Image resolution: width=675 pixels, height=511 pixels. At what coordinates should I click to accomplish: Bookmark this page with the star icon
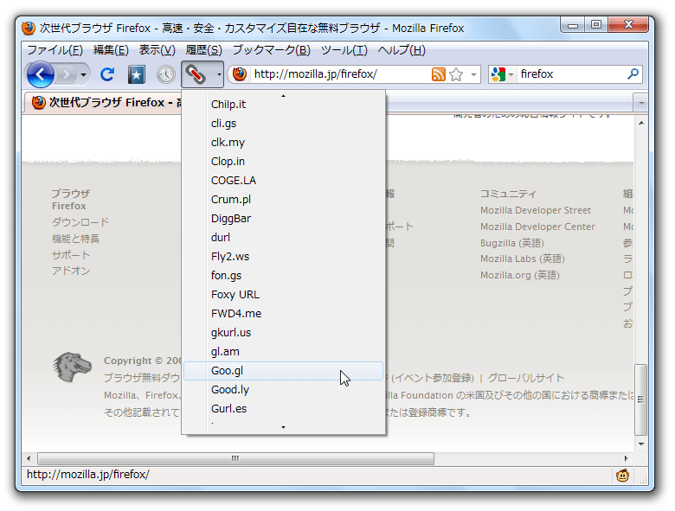[456, 74]
